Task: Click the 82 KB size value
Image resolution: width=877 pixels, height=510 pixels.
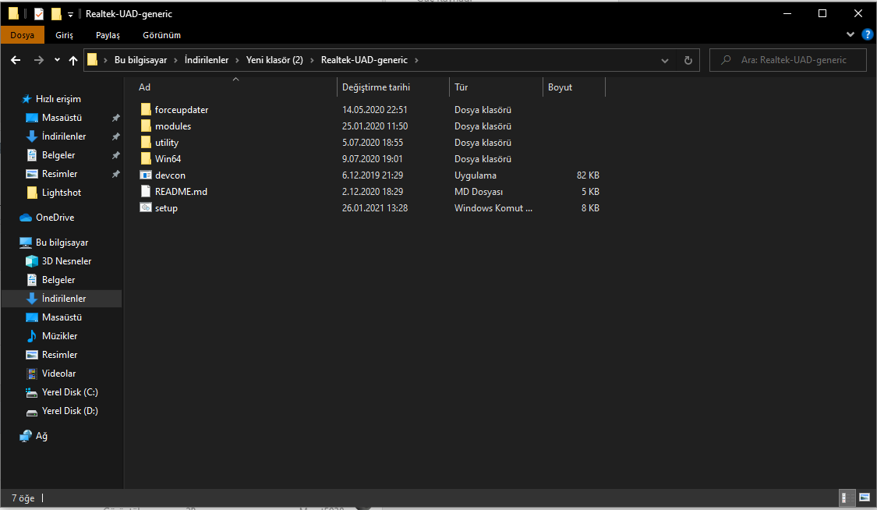Action: point(588,175)
